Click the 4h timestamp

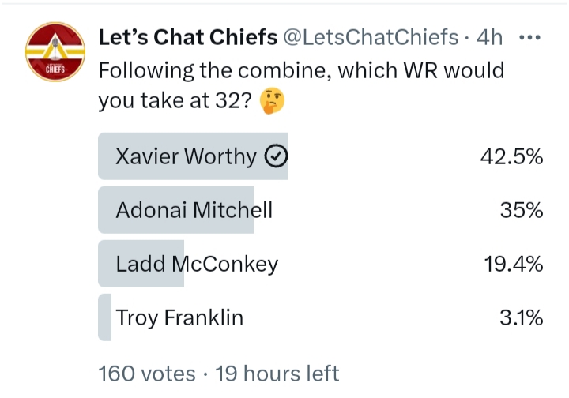click(489, 37)
